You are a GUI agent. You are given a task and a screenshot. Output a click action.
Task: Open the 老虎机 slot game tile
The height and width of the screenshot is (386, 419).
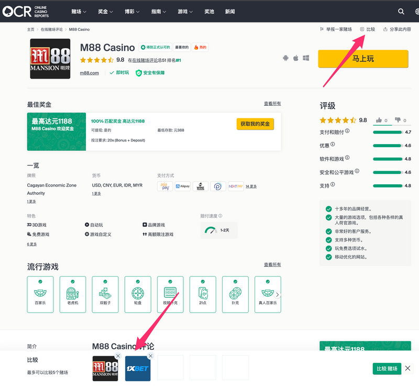click(x=73, y=294)
